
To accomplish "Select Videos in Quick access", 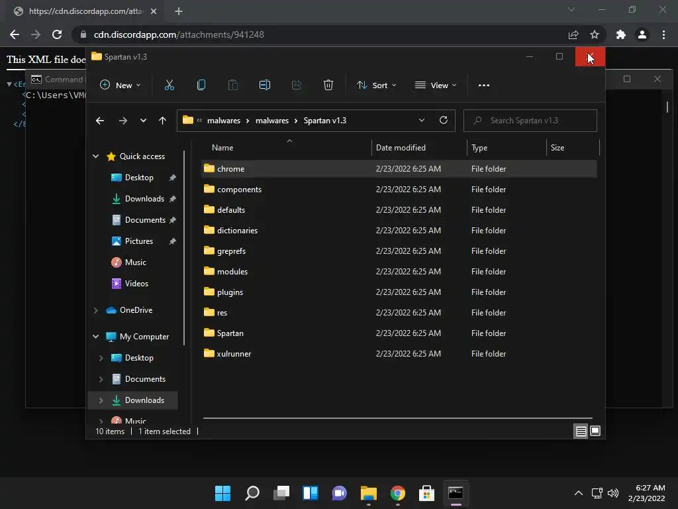I will (136, 284).
